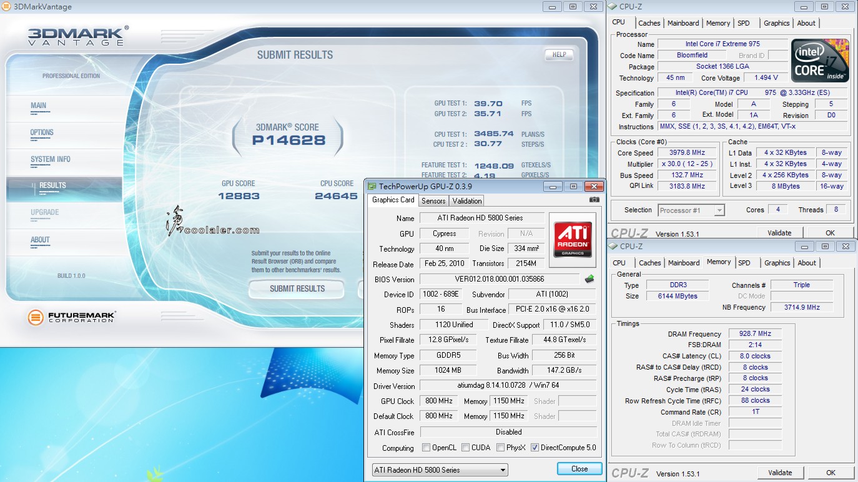Click OK in top CPU-Z window
The image size is (858, 482).
(831, 233)
